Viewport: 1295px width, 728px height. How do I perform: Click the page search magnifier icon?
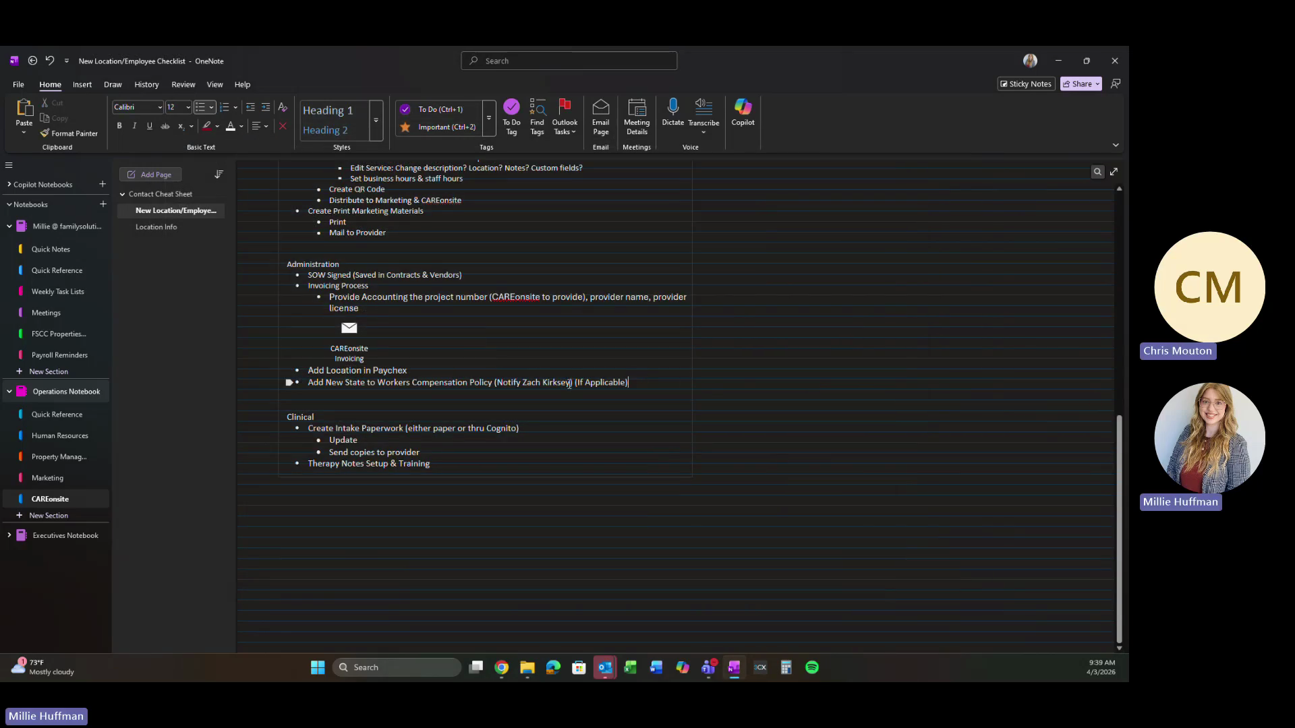(1097, 172)
